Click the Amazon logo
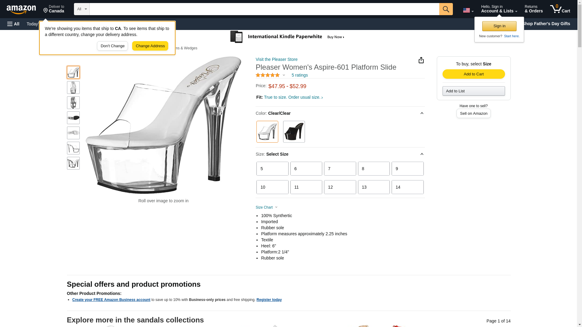 pyautogui.click(x=21, y=9)
